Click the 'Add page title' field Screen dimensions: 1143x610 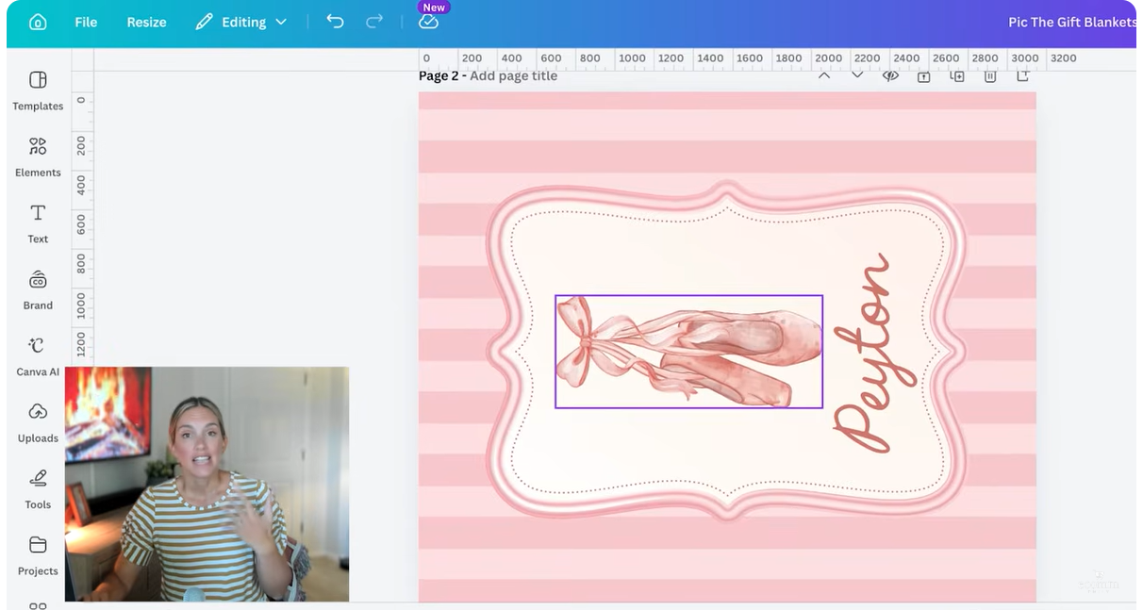513,75
